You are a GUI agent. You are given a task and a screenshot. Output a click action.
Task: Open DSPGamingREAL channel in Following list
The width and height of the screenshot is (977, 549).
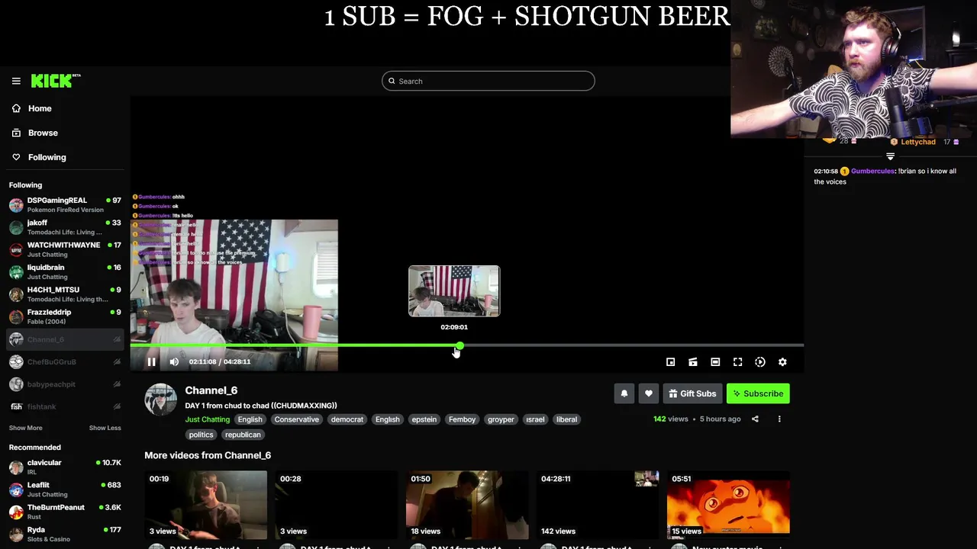click(65, 205)
